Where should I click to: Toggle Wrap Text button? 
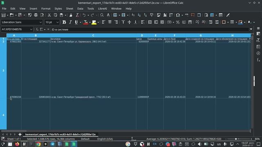point(142,22)
